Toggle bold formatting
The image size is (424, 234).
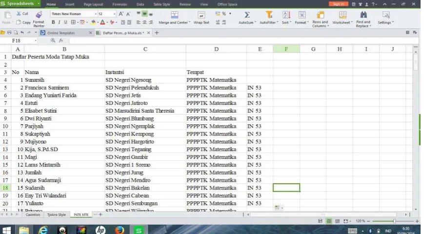pos(53,22)
